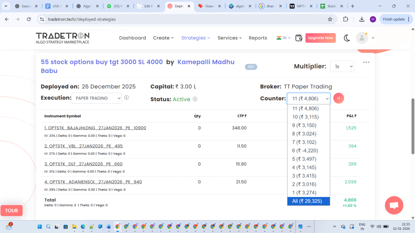Viewport: 415px width, 233px height.
Task: Open the wallet icon in header
Action: (x=299, y=38)
